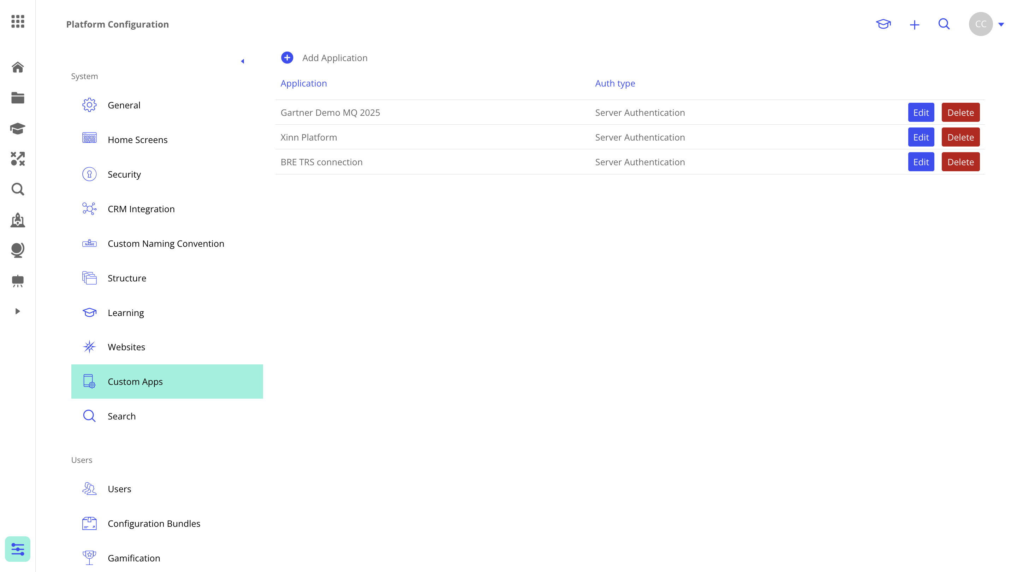Collapse the settings sidebar panel
This screenshot has height=572, width=1017.
pyautogui.click(x=242, y=61)
